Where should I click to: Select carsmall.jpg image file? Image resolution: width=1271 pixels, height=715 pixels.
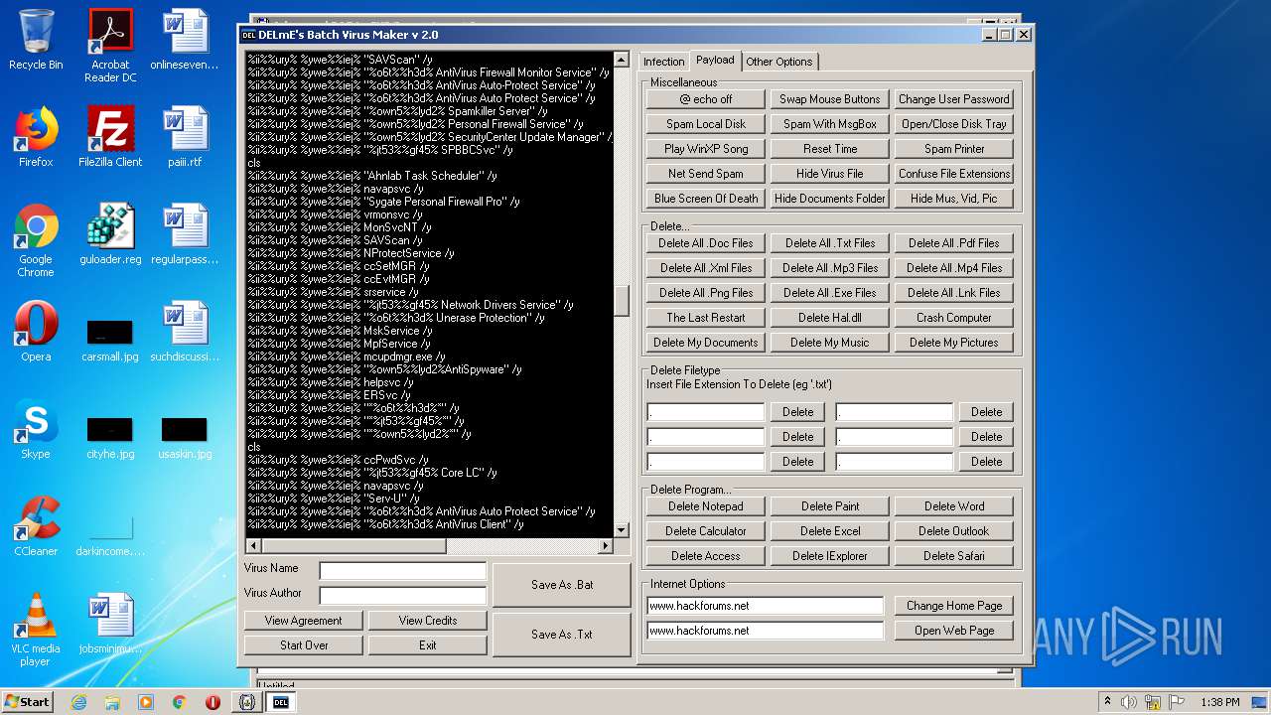[x=110, y=340]
